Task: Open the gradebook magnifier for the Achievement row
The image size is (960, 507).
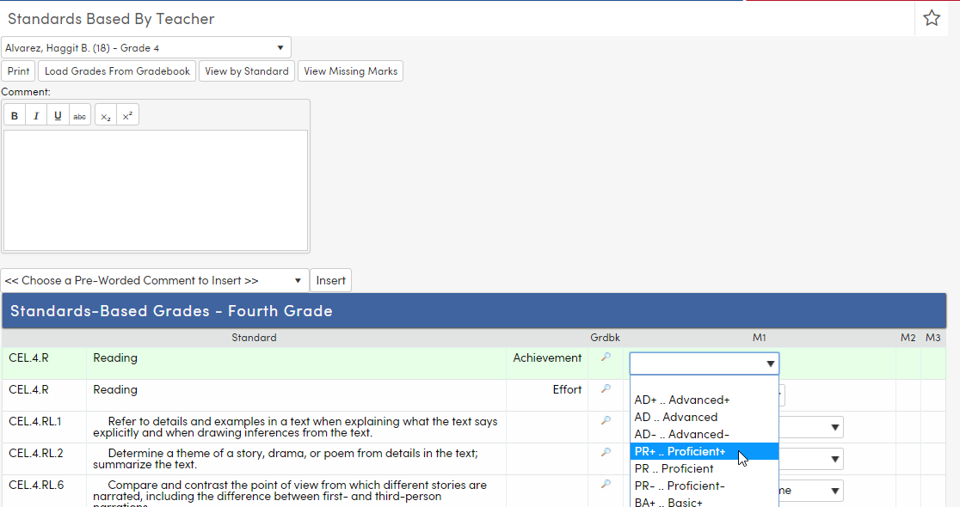Action: (606, 358)
